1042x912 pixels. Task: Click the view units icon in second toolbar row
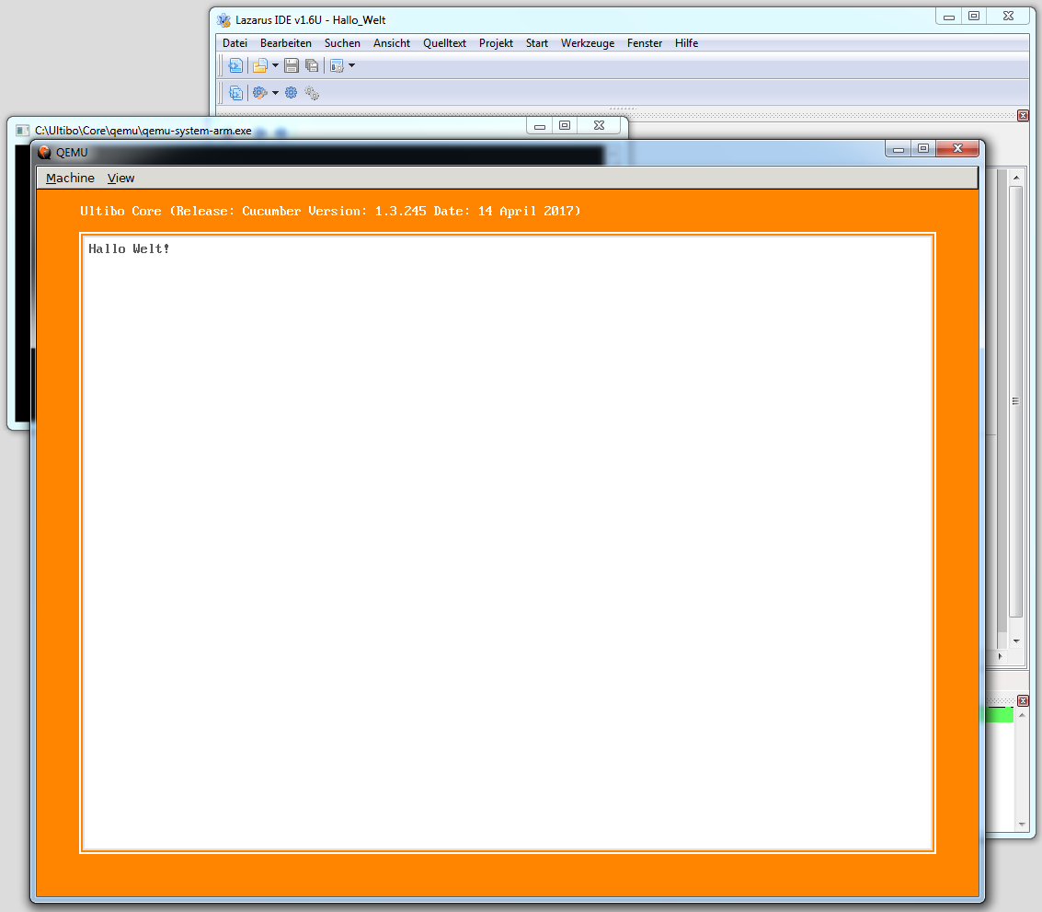pos(236,93)
